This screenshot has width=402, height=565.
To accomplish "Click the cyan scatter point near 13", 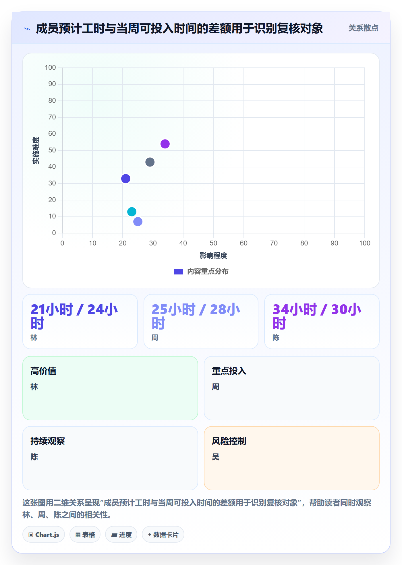I will [x=132, y=212].
